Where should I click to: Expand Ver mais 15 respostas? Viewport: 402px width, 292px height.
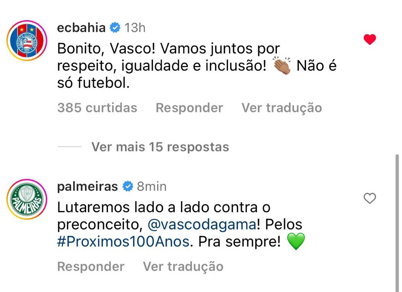(160, 147)
